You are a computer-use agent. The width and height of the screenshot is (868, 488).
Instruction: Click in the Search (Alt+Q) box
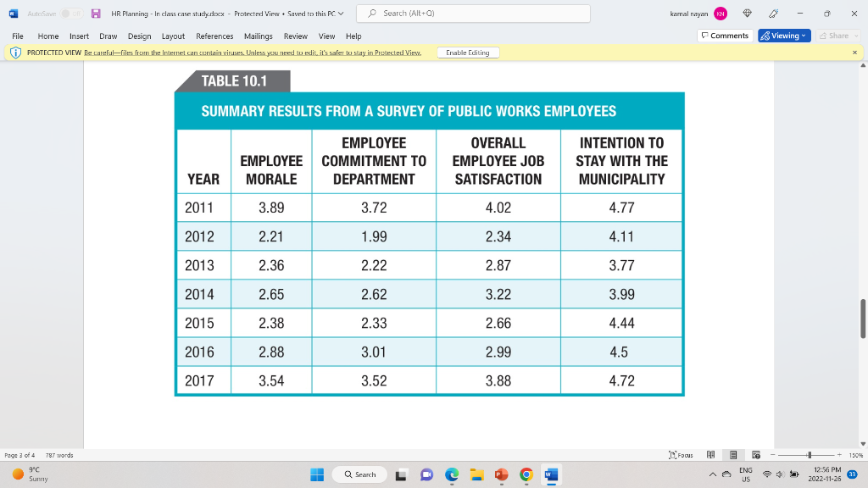pyautogui.click(x=473, y=14)
